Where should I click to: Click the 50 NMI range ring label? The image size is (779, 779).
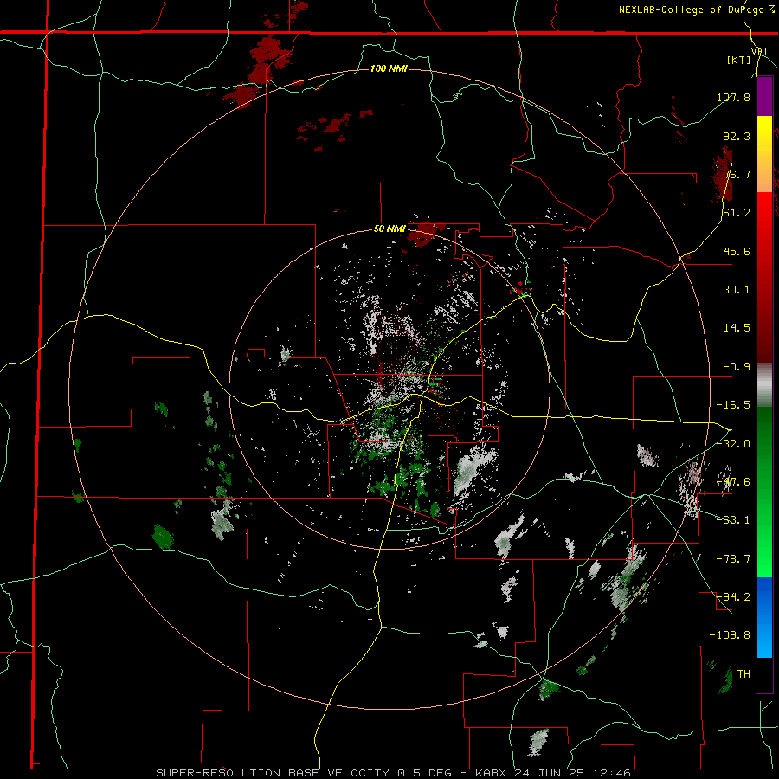pyautogui.click(x=389, y=229)
